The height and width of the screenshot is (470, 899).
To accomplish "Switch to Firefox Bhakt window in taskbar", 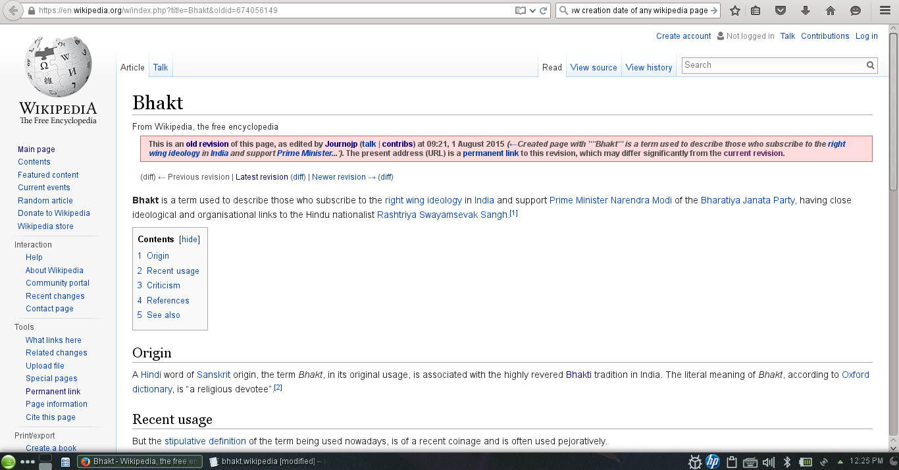I will coord(140,461).
